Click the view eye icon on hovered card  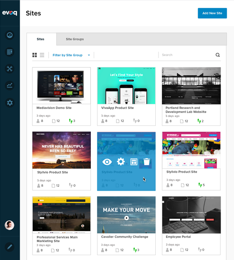click(x=107, y=162)
